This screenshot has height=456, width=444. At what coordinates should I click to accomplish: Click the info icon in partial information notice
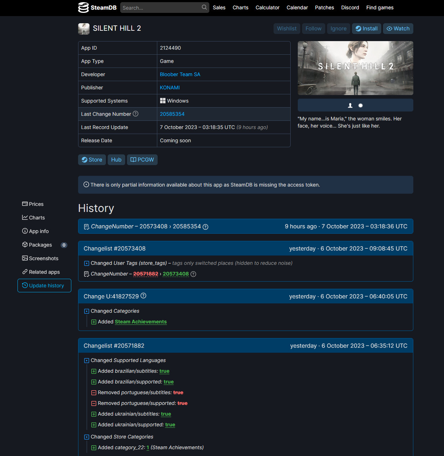86,184
